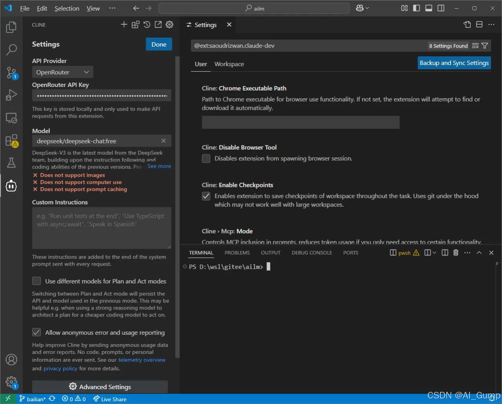502x404 pixels.
Task: Open the Run and Debug view
Action: pyautogui.click(x=11, y=95)
